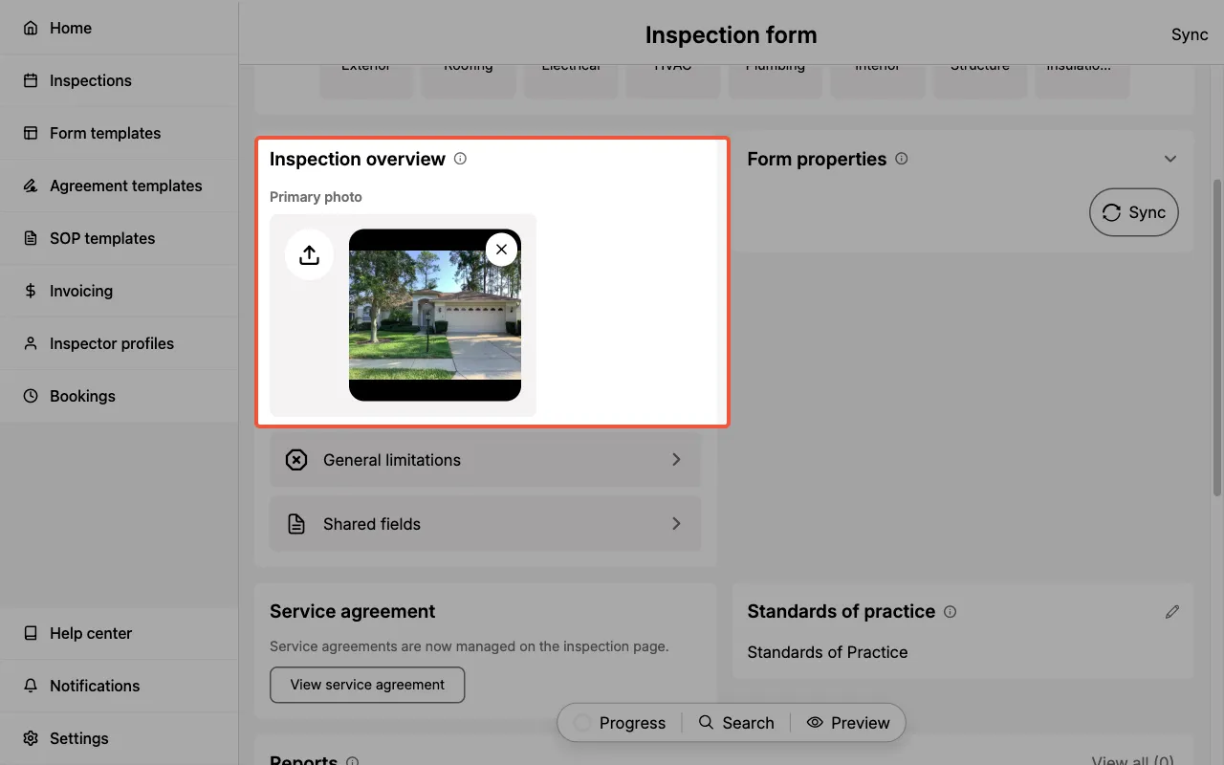Click the "Primary photo" label
1224x765 pixels.
[316, 197]
